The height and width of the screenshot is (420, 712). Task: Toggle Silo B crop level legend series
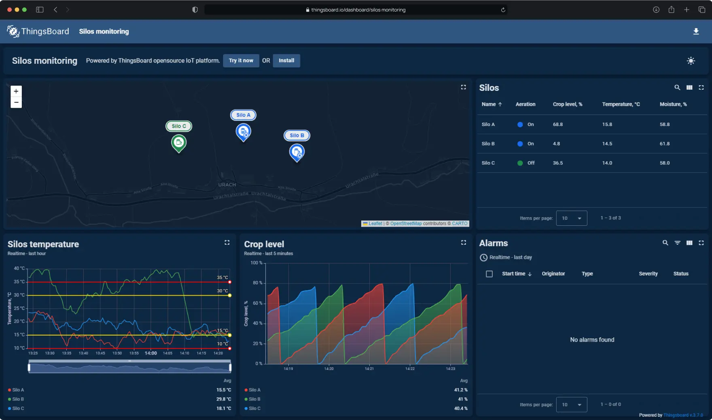coord(252,399)
